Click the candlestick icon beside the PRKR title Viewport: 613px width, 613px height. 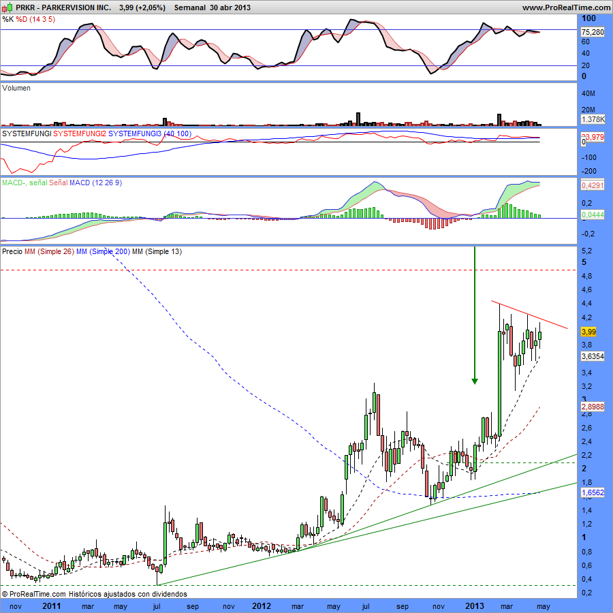7,7
